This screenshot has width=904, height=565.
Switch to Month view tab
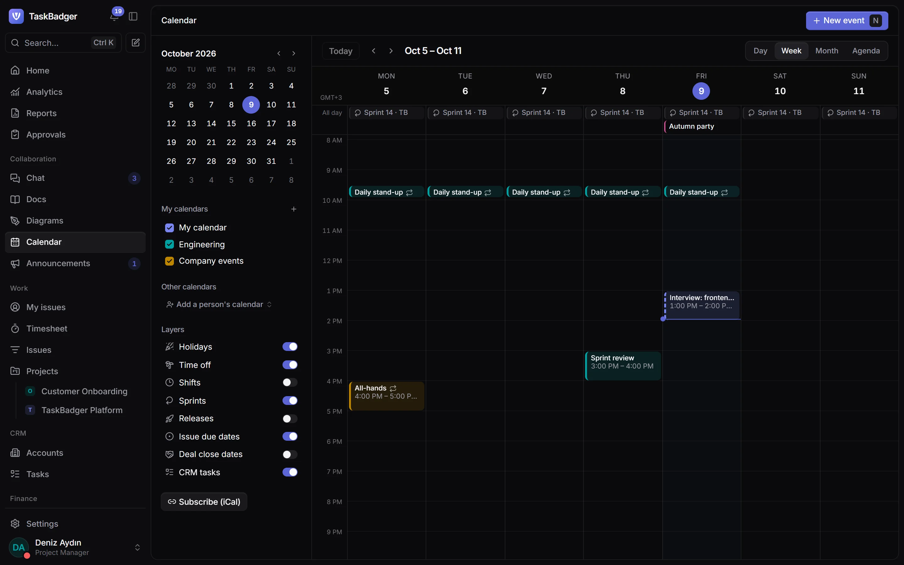tap(827, 51)
